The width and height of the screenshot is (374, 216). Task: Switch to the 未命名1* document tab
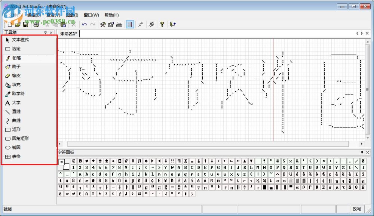[68, 34]
